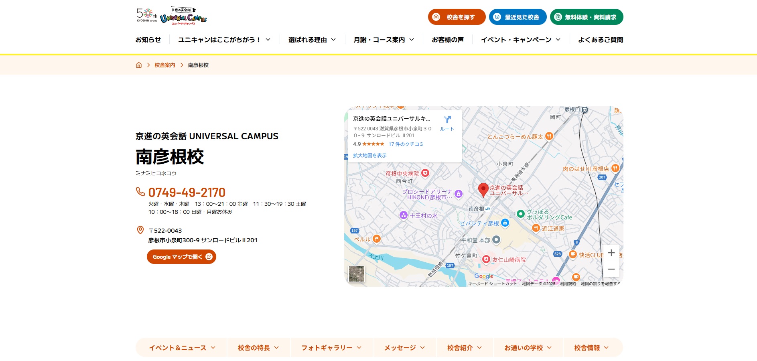Expand イベント＆ニュース section tab
The width and height of the screenshot is (757, 361).
[182, 348]
